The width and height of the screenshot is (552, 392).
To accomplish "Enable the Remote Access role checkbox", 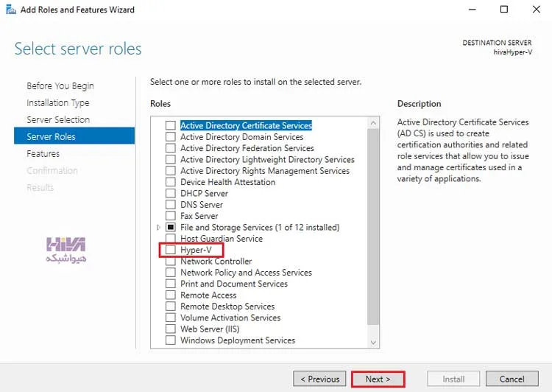I will (171, 295).
